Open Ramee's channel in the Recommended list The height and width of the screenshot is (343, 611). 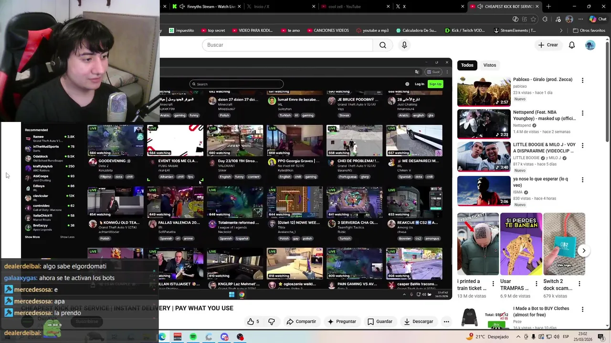click(x=51, y=139)
